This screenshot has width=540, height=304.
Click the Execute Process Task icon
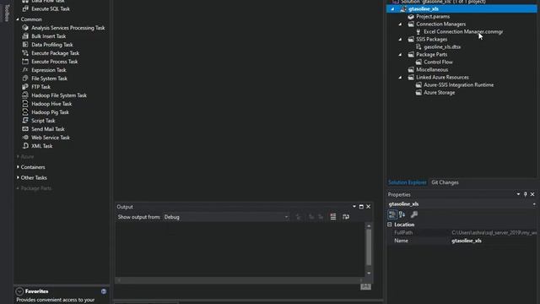25,62
